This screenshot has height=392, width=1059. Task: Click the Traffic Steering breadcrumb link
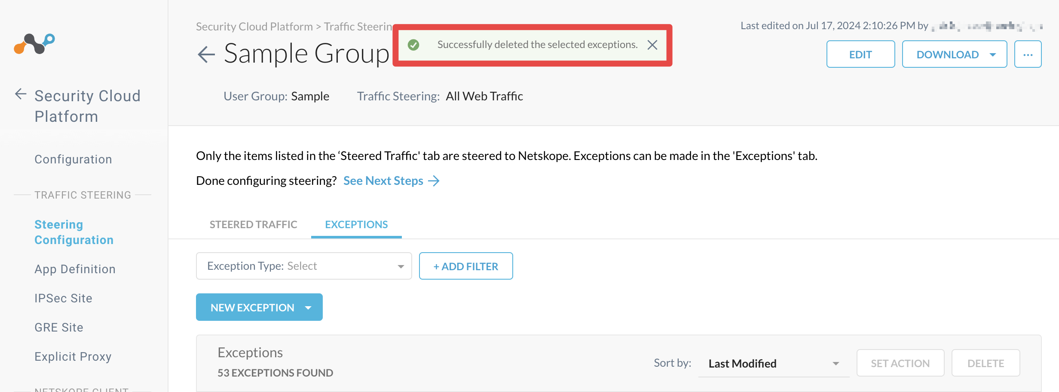[358, 27]
